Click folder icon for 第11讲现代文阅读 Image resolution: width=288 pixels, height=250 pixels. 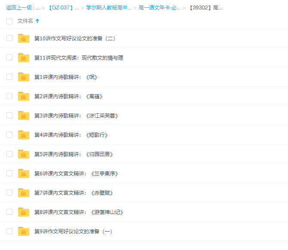pos(24,58)
